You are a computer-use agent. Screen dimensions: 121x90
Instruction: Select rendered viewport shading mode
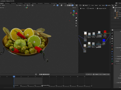click(73, 5)
